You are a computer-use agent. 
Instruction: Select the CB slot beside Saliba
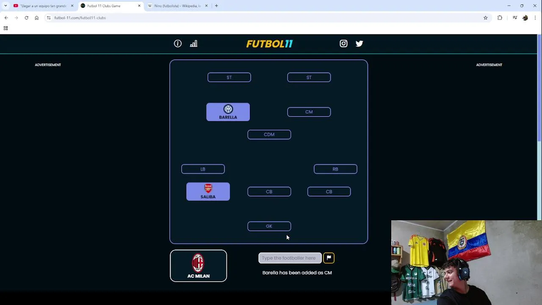click(x=269, y=191)
